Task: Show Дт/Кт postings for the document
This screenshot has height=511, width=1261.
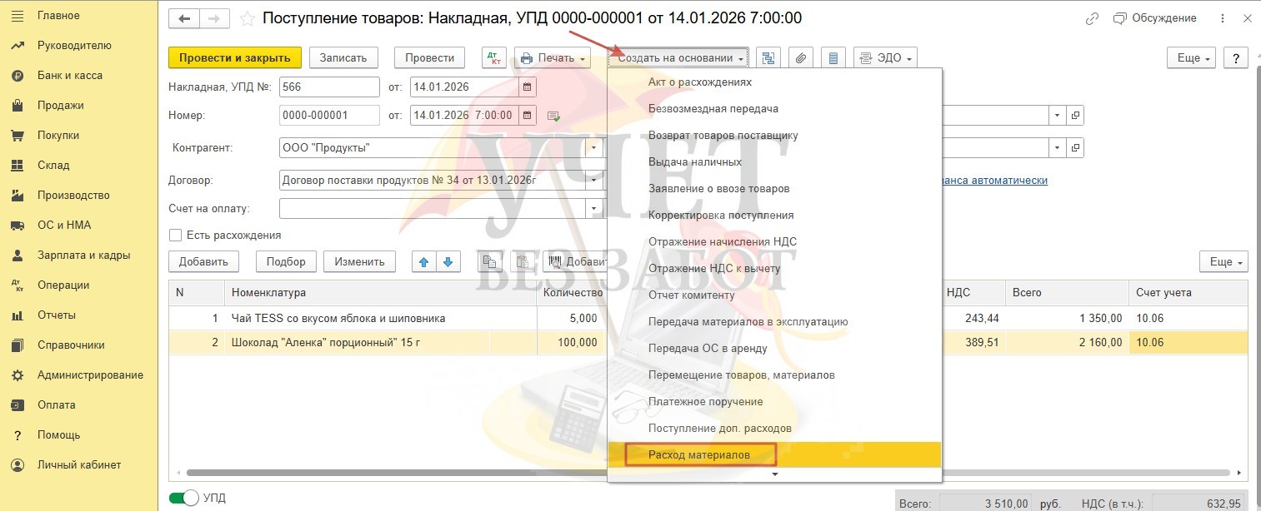Action: (494, 57)
